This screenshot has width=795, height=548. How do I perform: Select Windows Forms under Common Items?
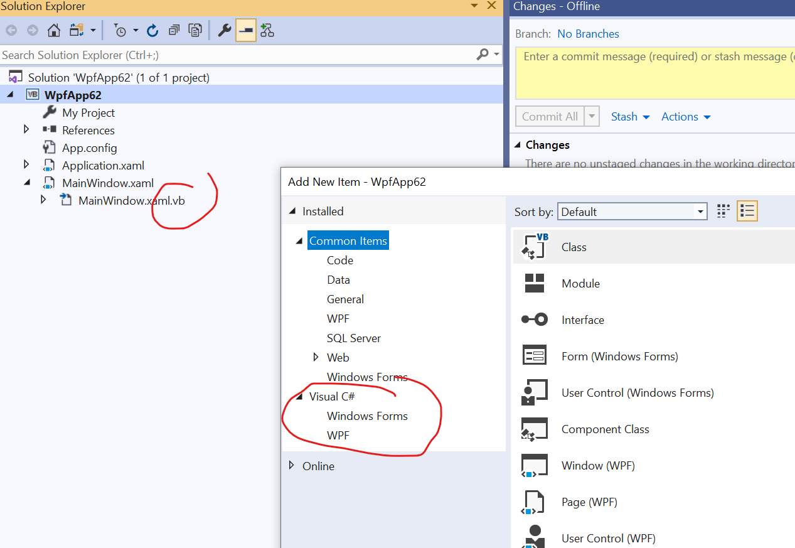tap(367, 377)
